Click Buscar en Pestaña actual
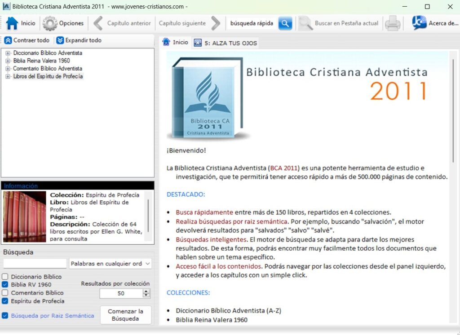Screen dimensions: 460x335 click(x=339, y=23)
